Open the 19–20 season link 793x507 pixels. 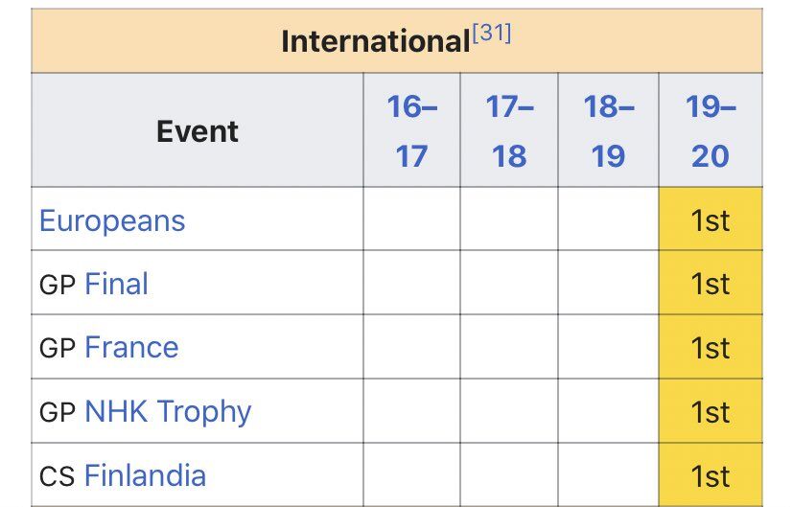coord(711,131)
